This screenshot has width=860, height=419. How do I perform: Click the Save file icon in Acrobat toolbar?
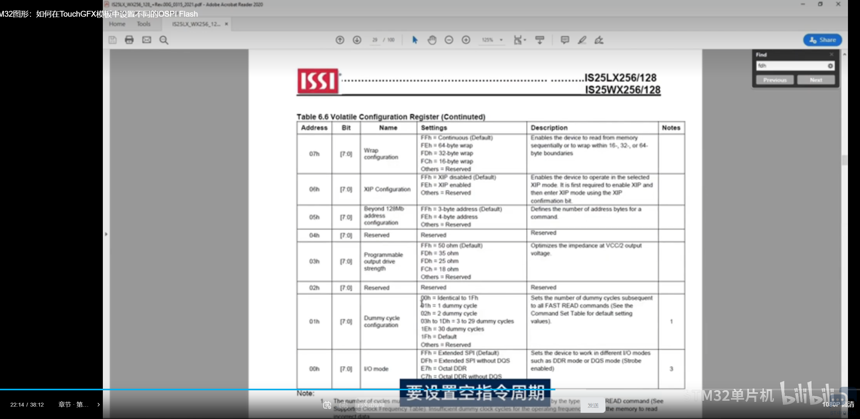(113, 40)
